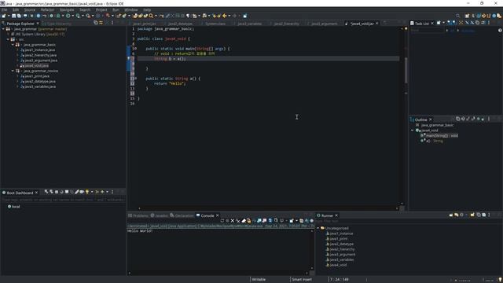
Task: Click the Task List Find input field
Action: (428, 30)
